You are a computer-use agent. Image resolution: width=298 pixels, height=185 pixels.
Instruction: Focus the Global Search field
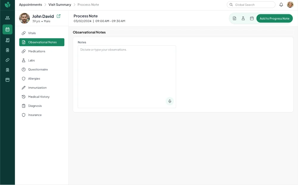tap(251, 4)
